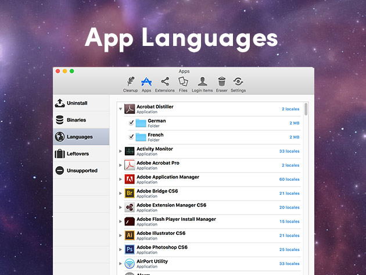Open the Login Items person icon
The image size is (366, 275).
coord(202,81)
